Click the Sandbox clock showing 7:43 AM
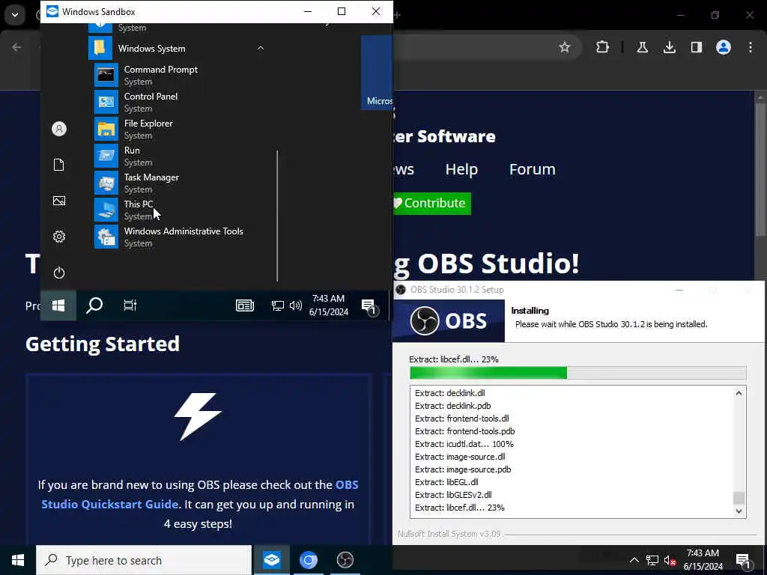Viewport: 767px width, 575px height. click(329, 305)
